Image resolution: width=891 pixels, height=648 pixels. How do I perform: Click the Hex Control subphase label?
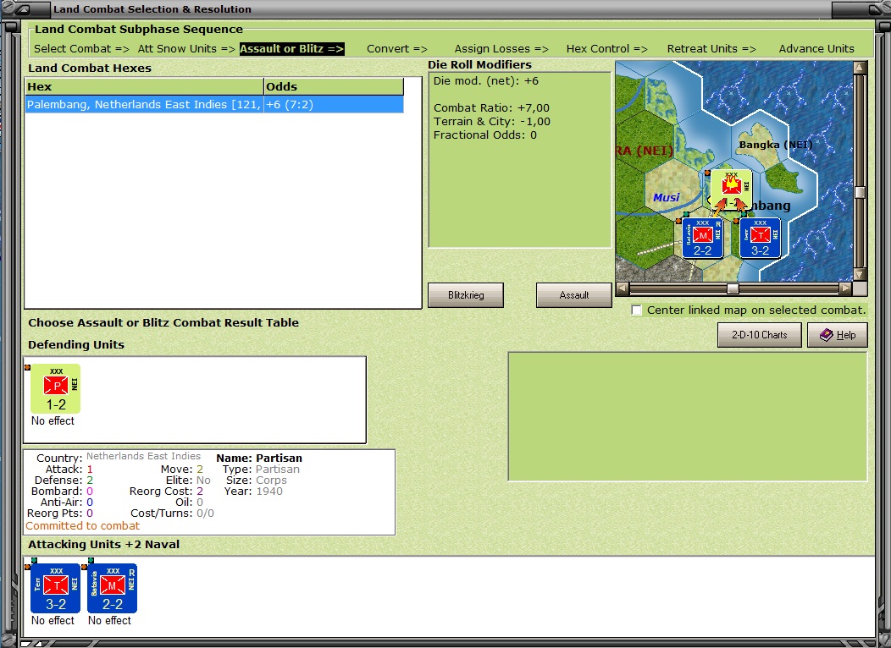607,49
